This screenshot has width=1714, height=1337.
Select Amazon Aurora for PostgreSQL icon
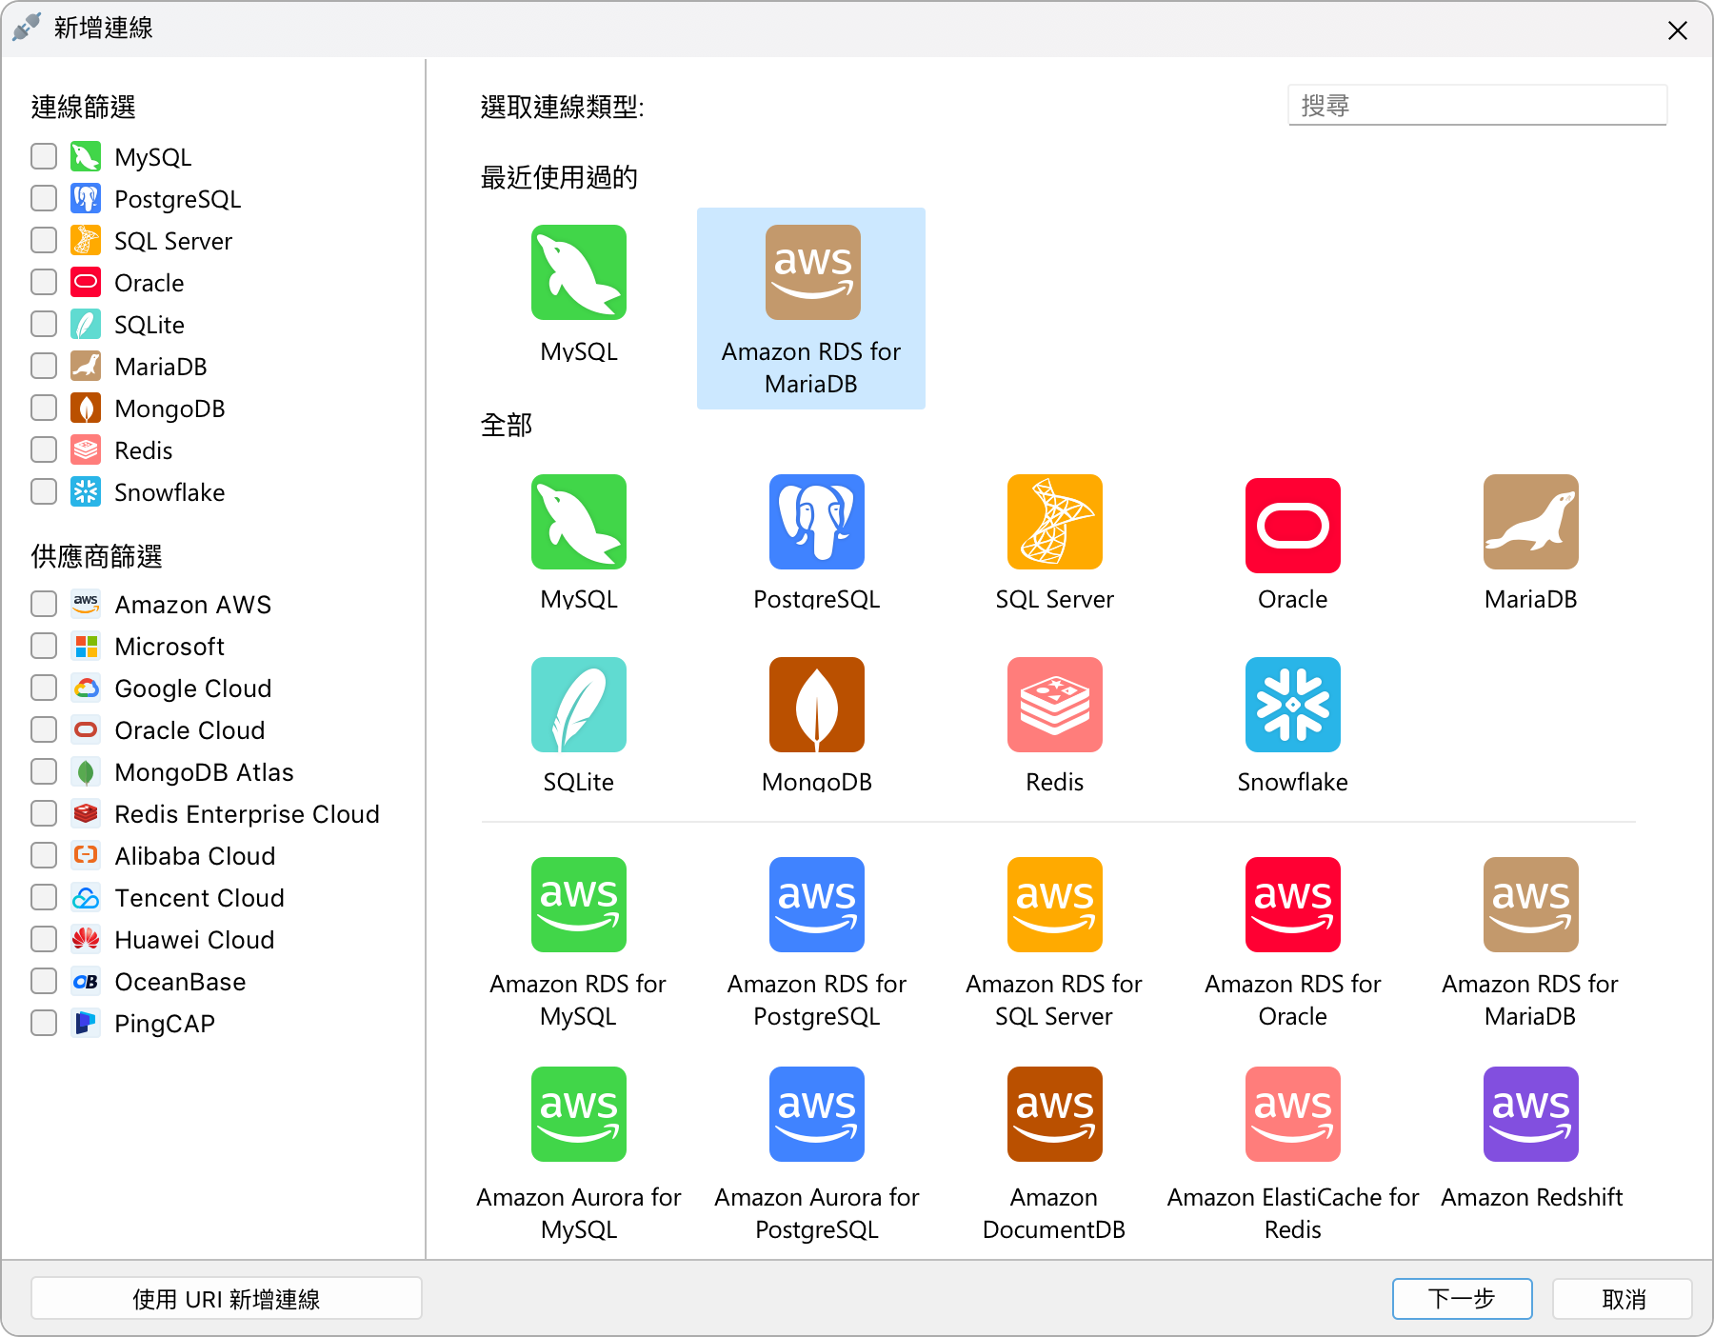817,1114
